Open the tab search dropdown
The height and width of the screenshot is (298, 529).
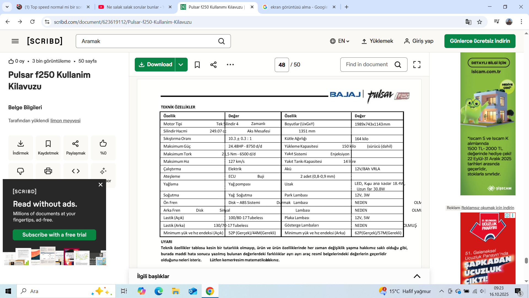7,7
